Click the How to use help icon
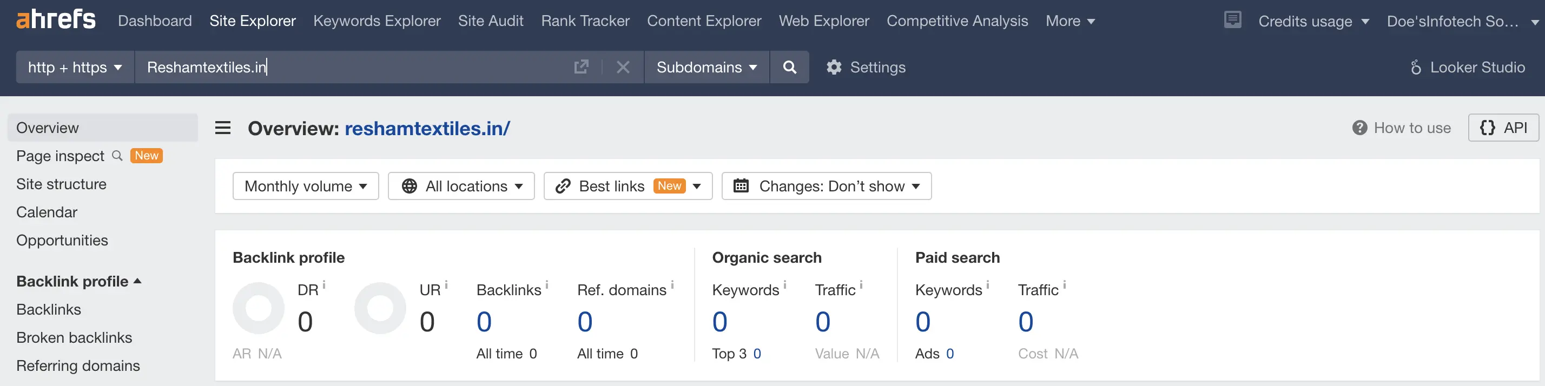The width and height of the screenshot is (1545, 386). (x=1359, y=128)
